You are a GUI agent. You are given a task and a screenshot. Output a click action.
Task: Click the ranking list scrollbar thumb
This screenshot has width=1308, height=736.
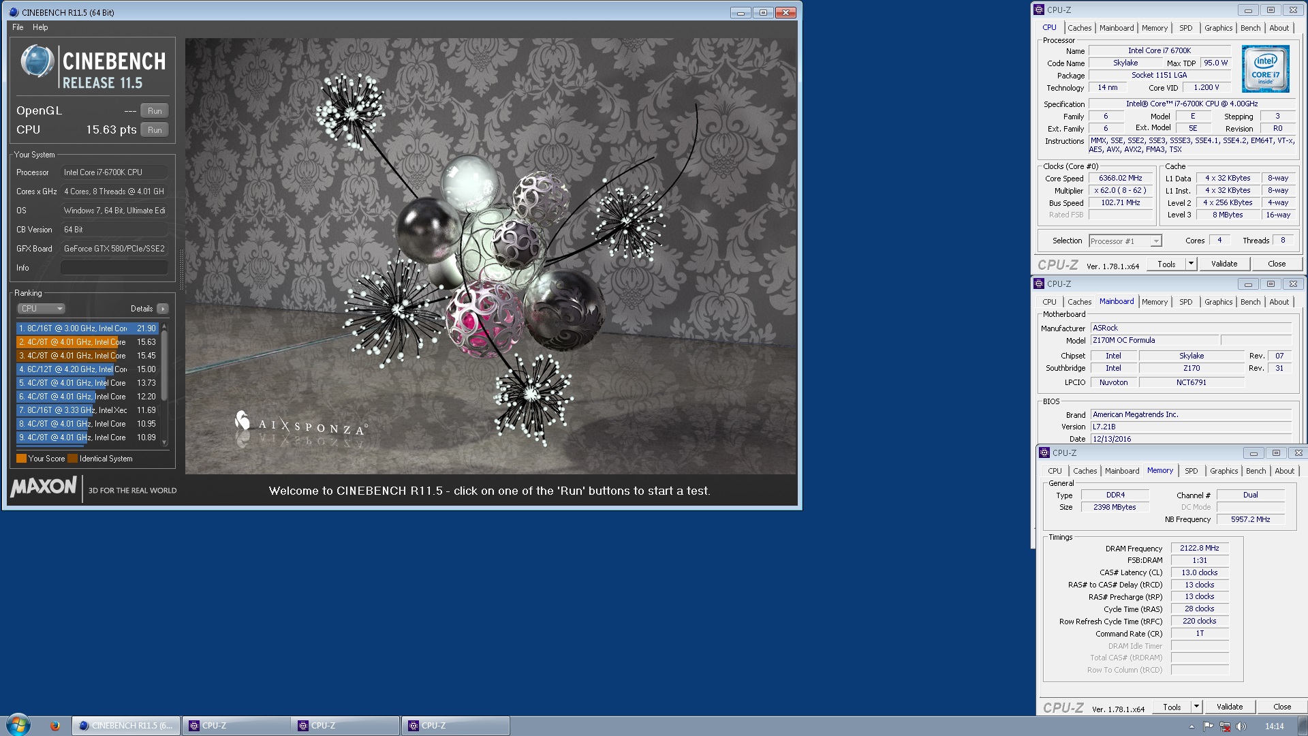[164, 365]
